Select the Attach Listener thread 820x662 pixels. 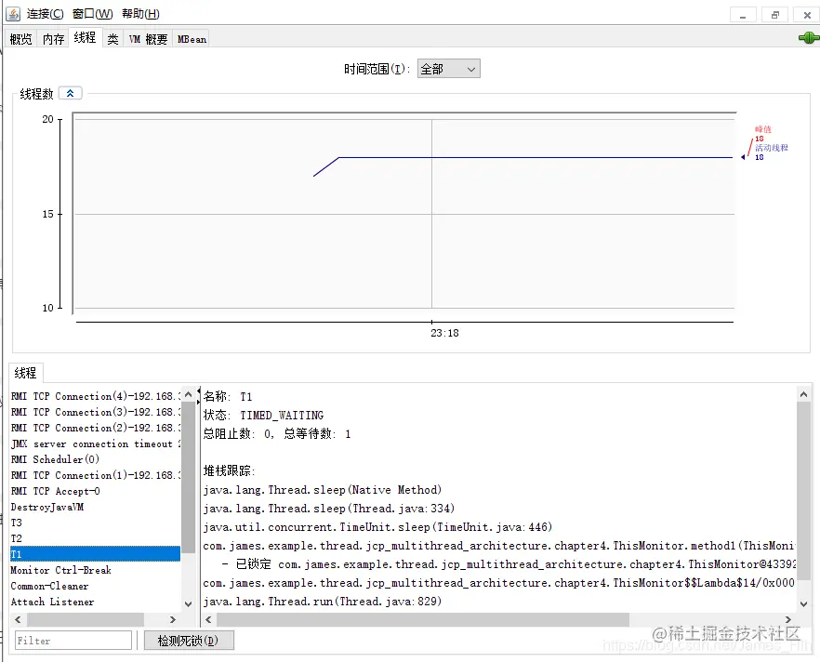(95, 602)
